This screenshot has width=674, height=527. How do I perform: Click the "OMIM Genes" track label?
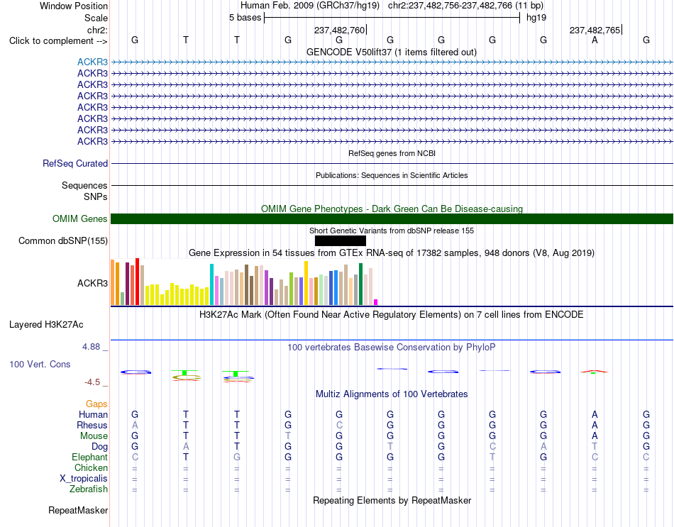click(80, 218)
